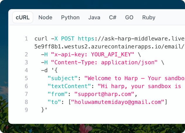Viewport: 185px width, 133px height.
Task: Open the Java code tab
Action: (x=94, y=18)
